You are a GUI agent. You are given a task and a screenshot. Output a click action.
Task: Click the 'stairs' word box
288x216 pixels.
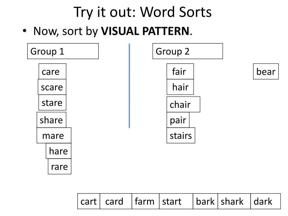click(x=181, y=135)
